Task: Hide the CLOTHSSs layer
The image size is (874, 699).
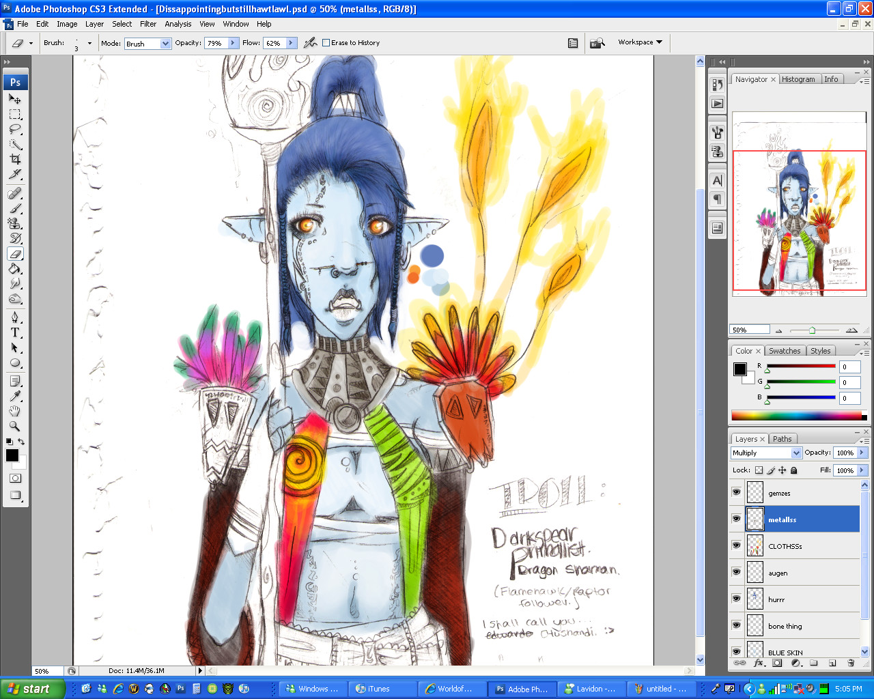Action: click(736, 545)
